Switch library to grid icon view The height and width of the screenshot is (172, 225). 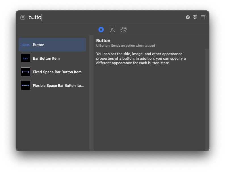pyautogui.click(x=195, y=17)
